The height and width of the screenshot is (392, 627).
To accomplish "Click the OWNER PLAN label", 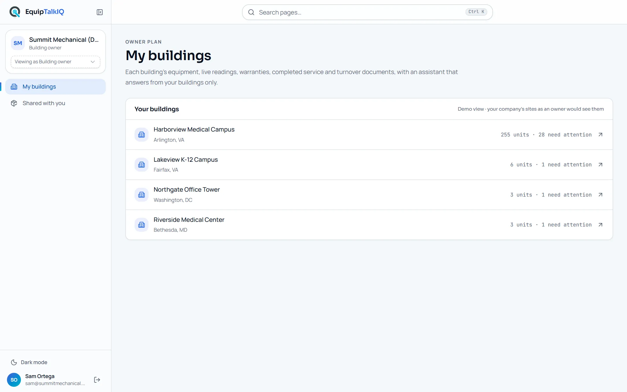I will [143, 42].
